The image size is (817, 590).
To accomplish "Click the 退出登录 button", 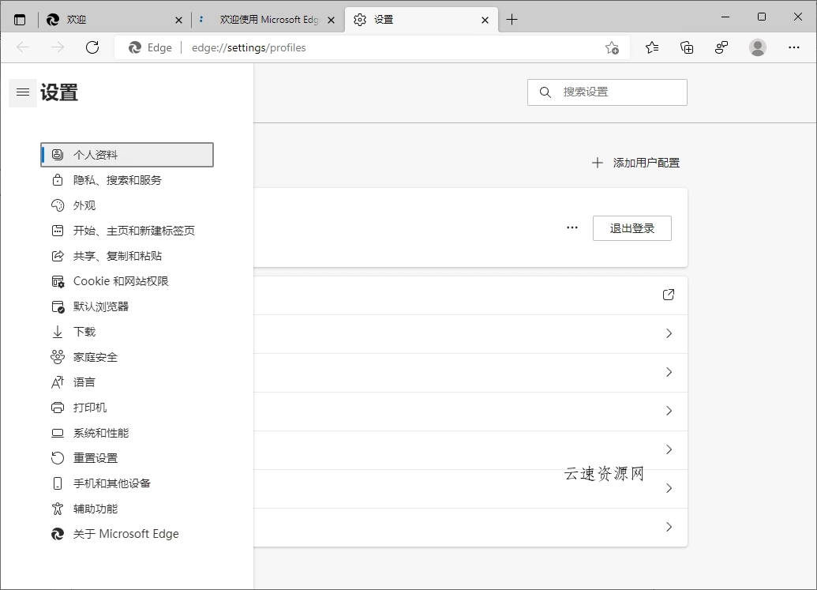I will click(631, 227).
